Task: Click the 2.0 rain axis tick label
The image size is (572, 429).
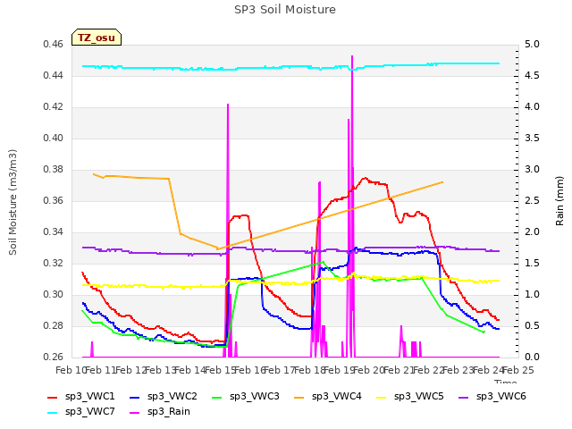Action: coord(532,232)
